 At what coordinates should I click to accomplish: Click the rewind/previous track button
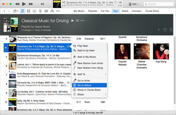click(17, 4)
